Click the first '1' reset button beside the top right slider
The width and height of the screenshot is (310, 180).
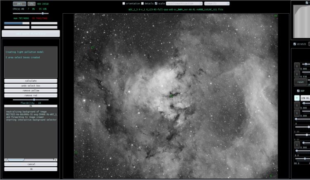(297, 66)
